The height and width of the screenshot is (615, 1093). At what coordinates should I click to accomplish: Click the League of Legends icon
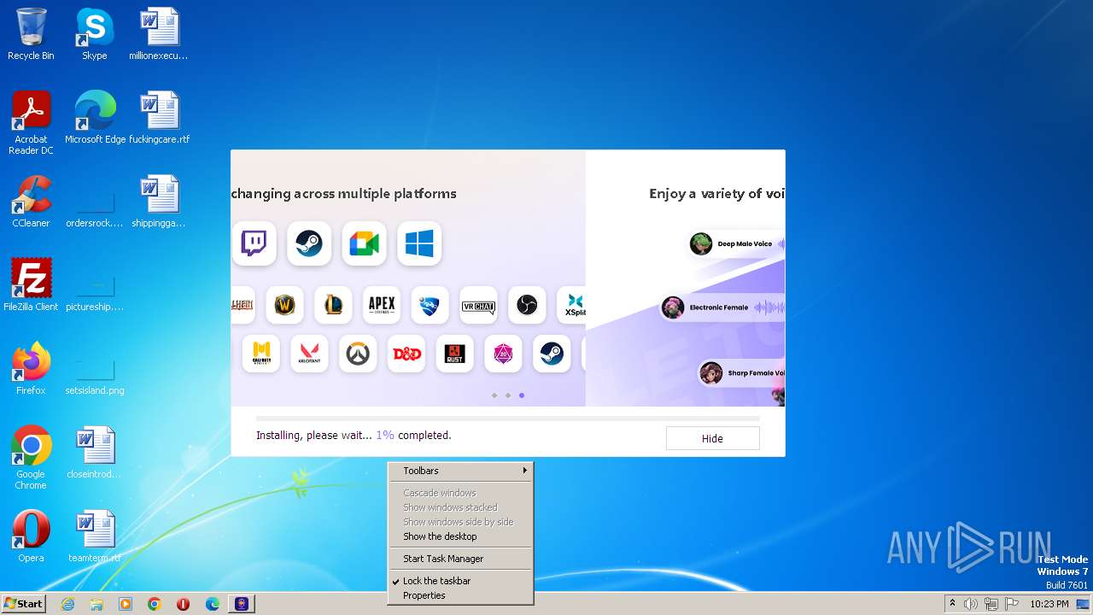pyautogui.click(x=333, y=306)
